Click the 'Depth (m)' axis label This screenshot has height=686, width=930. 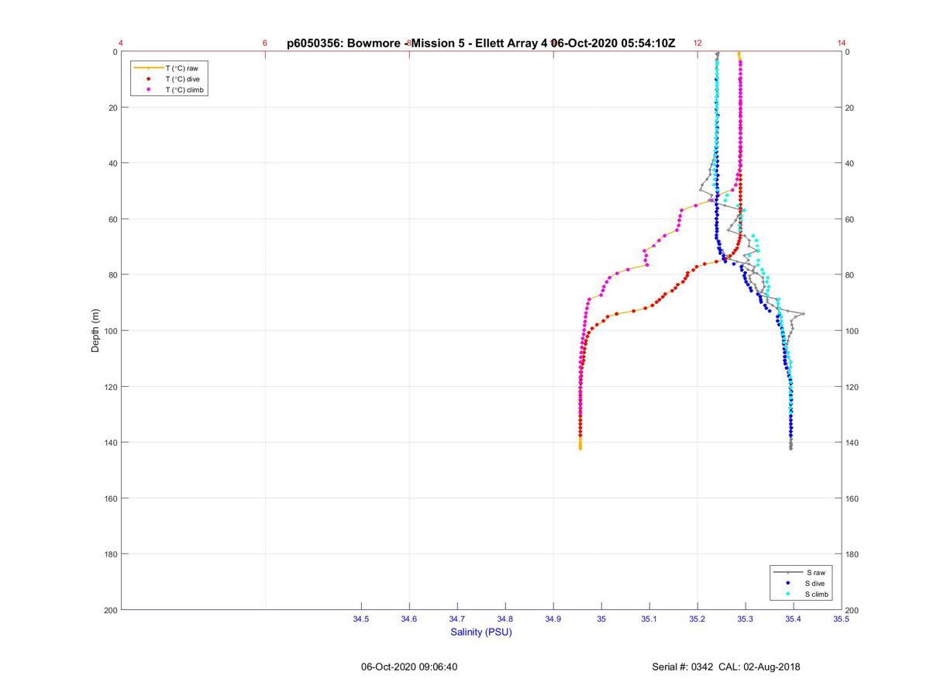(96, 330)
